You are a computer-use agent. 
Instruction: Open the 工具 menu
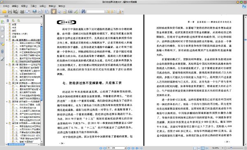33,6
